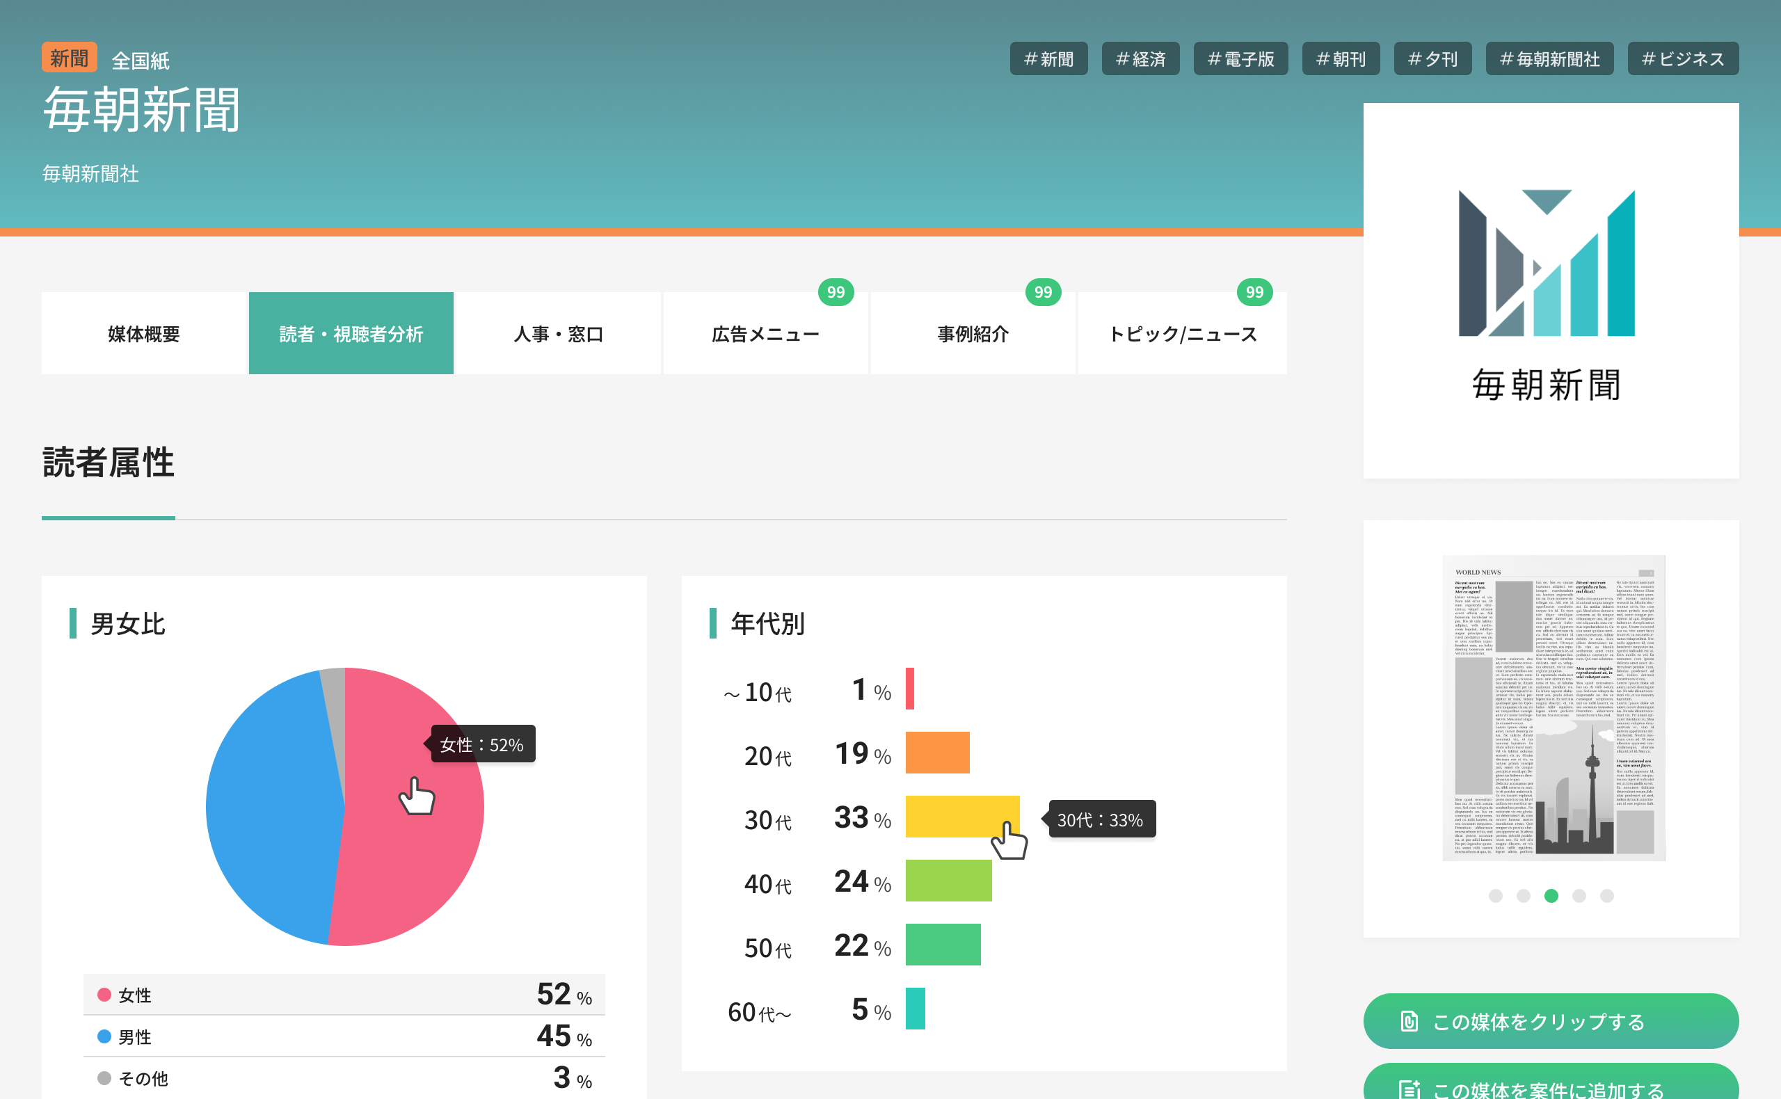Screen dimensions: 1781x1099
Task: Click the 毎朝新聞 logo image
Action: (1550, 291)
